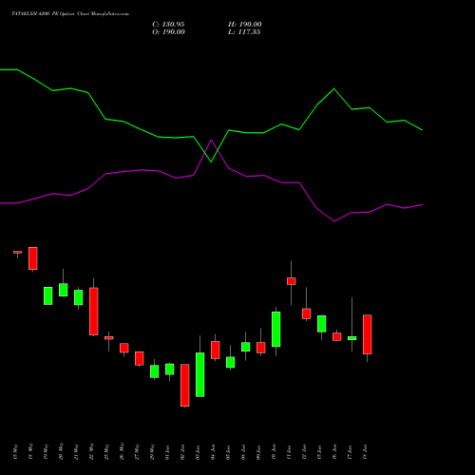Select the 22 May date label

click(x=92, y=452)
